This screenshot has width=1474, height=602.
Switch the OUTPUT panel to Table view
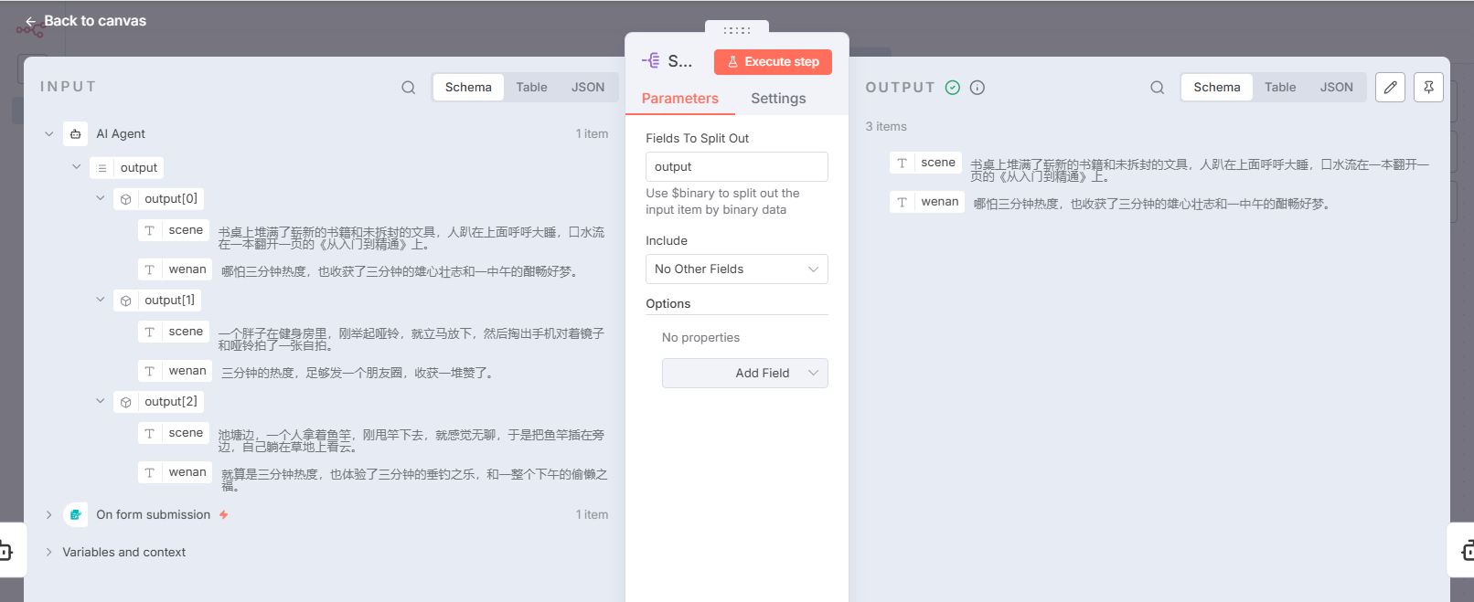[1280, 88]
